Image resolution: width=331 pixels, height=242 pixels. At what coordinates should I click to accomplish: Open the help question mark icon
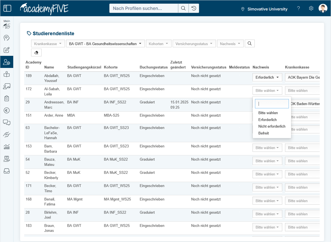point(299,8)
